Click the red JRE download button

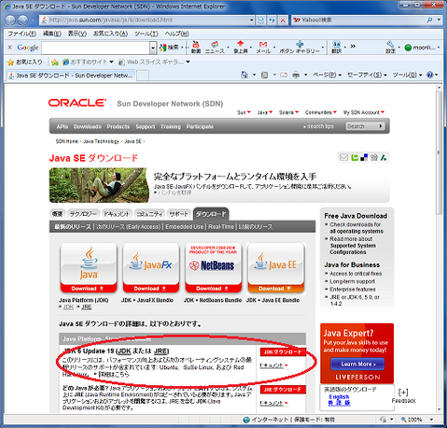point(283,390)
